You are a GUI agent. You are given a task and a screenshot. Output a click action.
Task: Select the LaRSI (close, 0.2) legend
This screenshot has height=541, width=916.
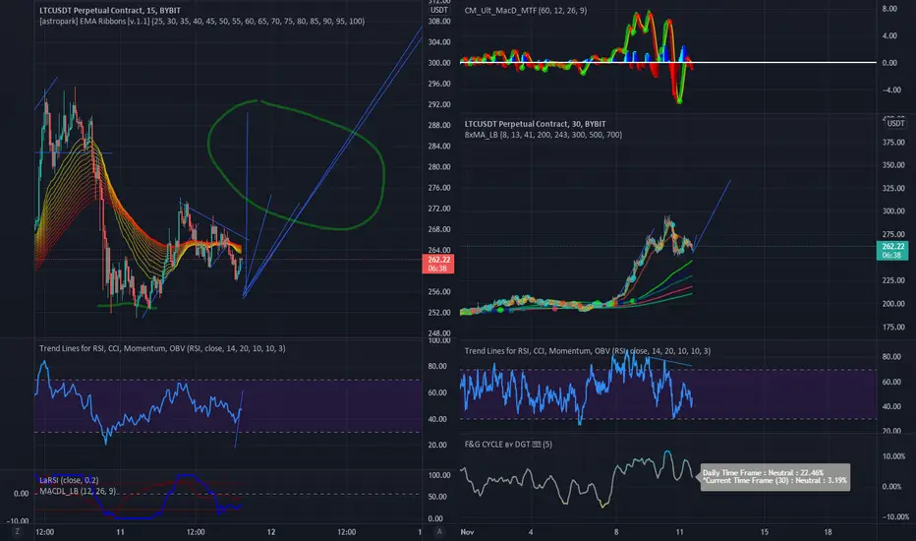point(69,480)
